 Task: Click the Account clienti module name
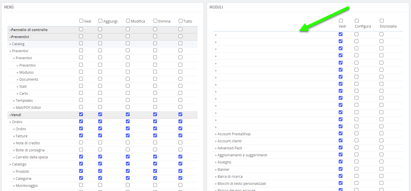coord(230,141)
